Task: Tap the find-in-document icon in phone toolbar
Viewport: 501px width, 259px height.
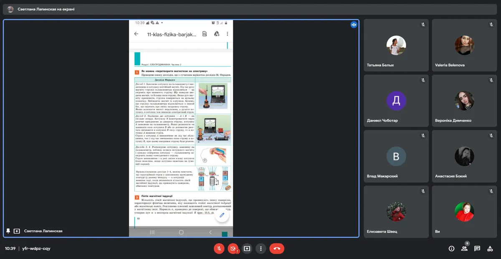Action: tap(205, 34)
